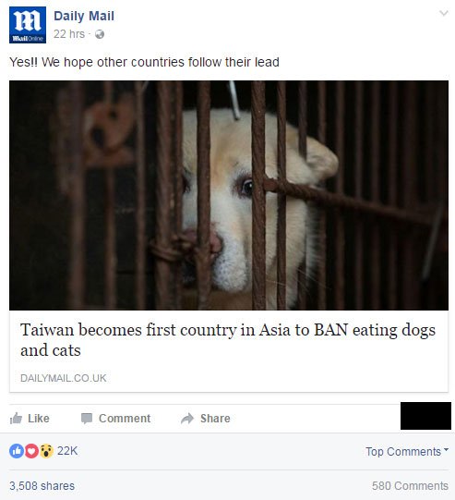View the 22K reactions count
This screenshot has width=455, height=500.
[x=67, y=451]
